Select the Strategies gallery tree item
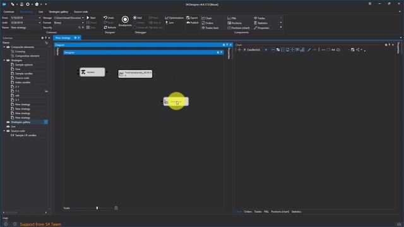 [21, 122]
